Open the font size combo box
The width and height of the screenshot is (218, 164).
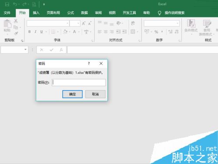pyautogui.click(x=75, y=23)
